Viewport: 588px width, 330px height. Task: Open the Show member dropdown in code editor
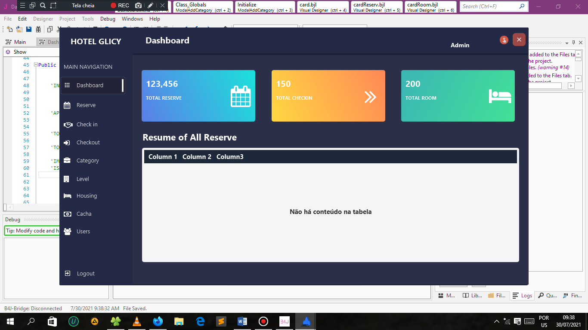coord(31,52)
